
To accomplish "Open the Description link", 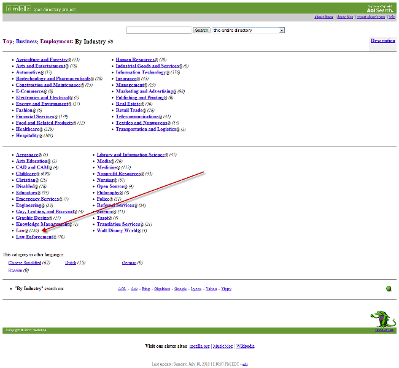I will pyautogui.click(x=382, y=40).
